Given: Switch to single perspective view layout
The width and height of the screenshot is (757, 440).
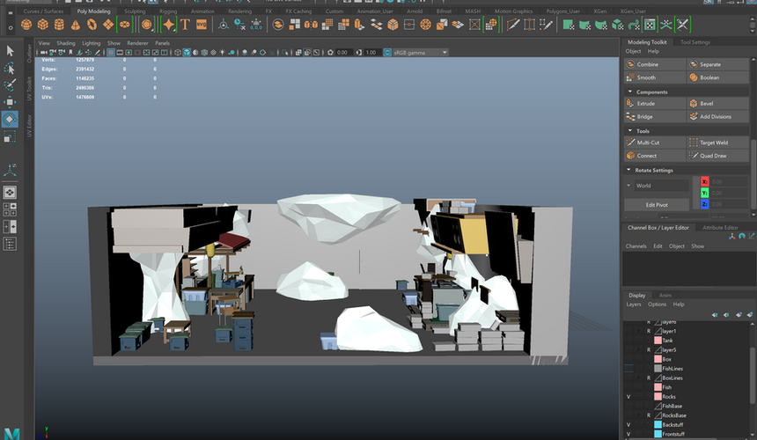Looking at the screenshot, I should click(10, 193).
